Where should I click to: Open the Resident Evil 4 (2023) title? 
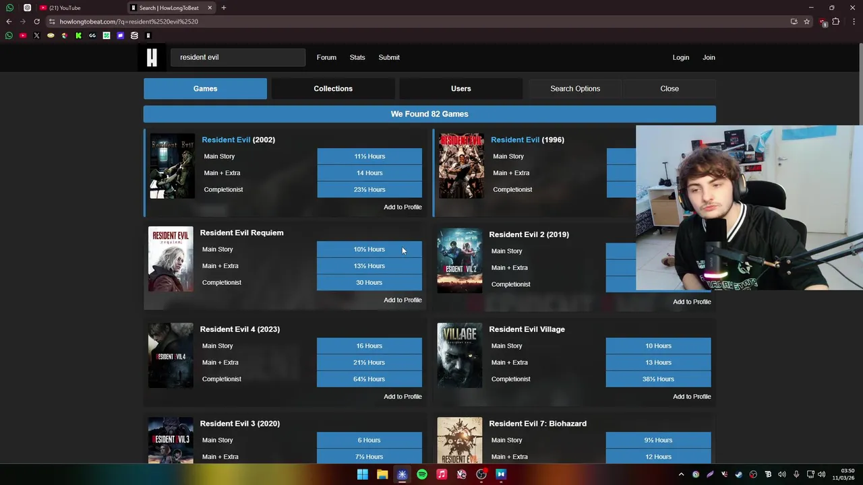[x=239, y=329]
